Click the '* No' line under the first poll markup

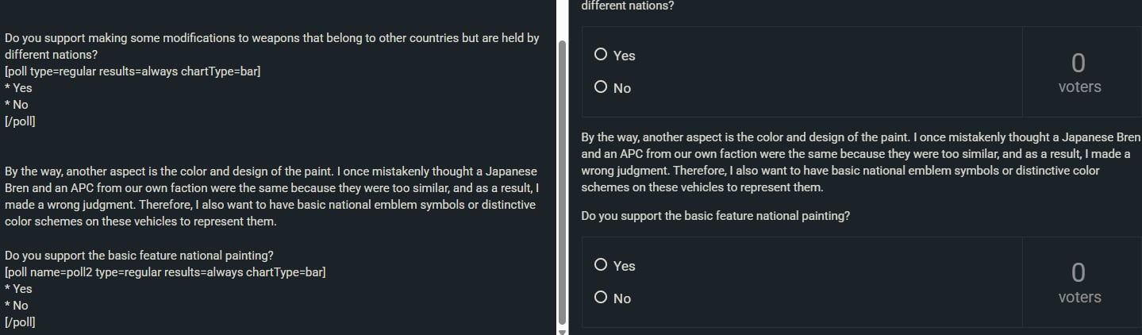[17, 105]
